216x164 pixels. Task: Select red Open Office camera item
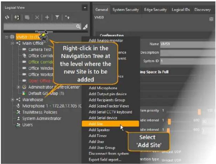(41, 81)
